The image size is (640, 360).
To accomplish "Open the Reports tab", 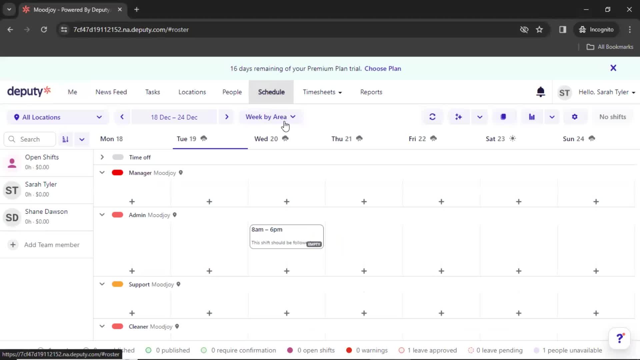I will (371, 92).
